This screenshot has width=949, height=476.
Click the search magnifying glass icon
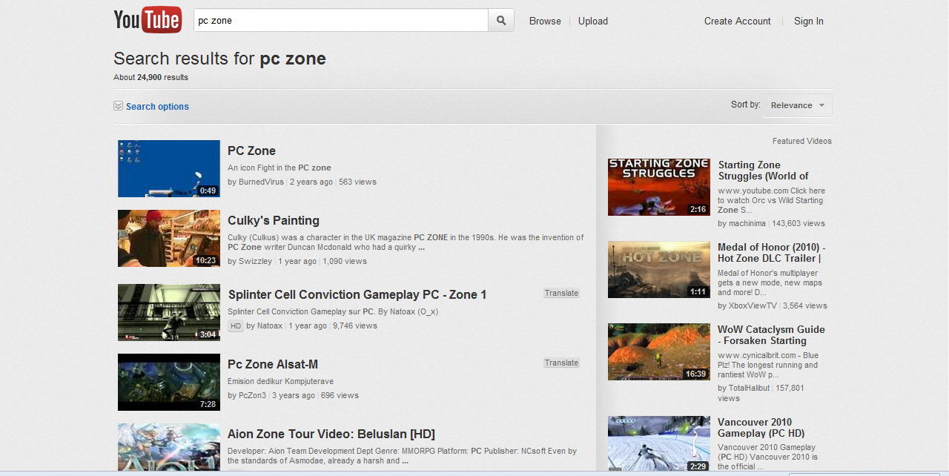(x=500, y=20)
